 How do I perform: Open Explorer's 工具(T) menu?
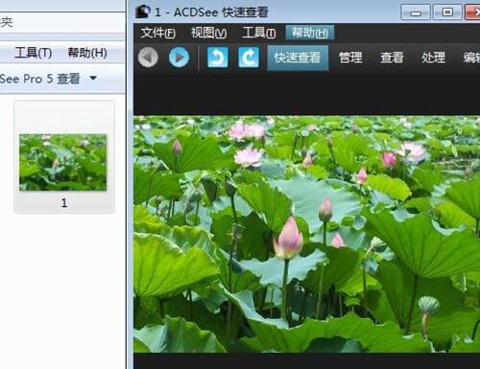(34, 53)
